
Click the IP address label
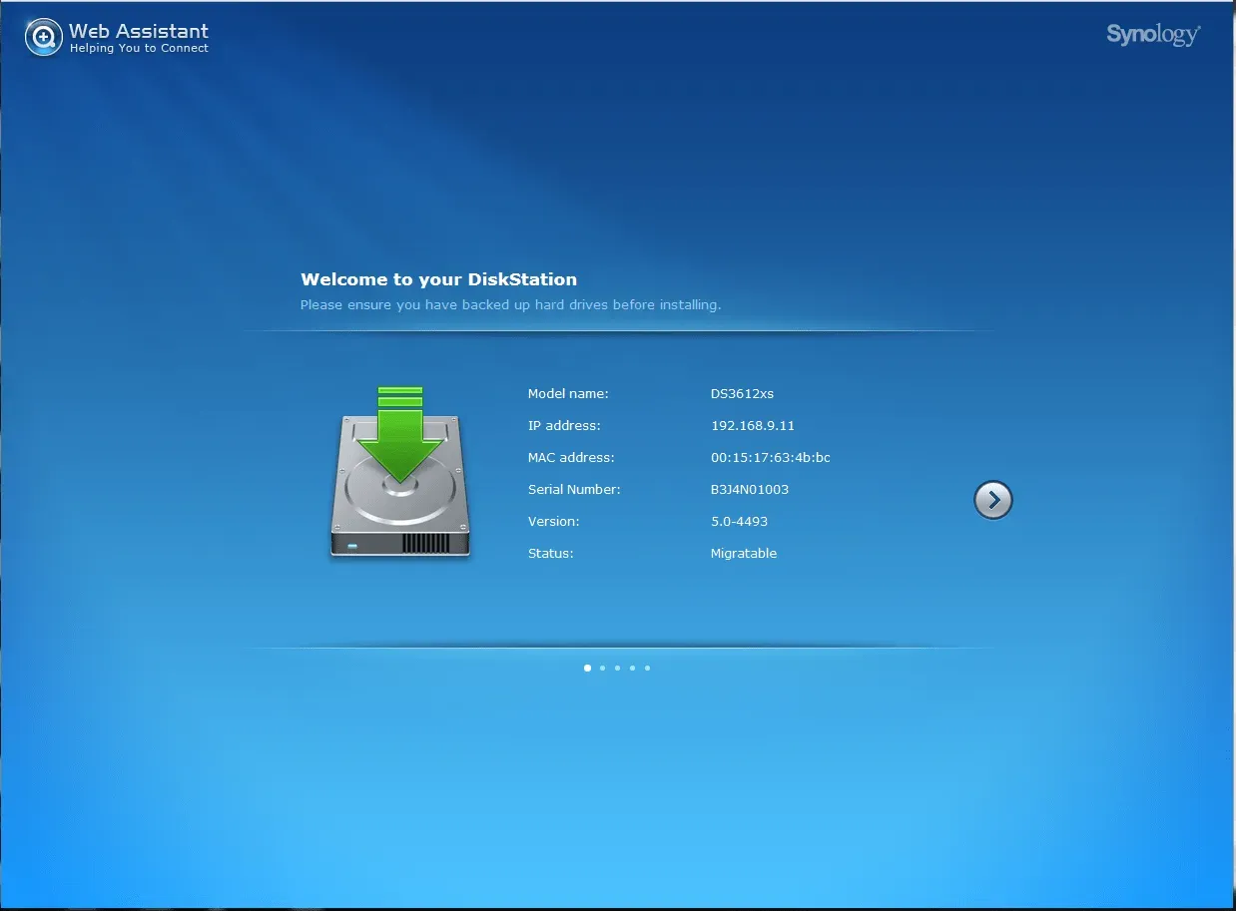coord(564,426)
